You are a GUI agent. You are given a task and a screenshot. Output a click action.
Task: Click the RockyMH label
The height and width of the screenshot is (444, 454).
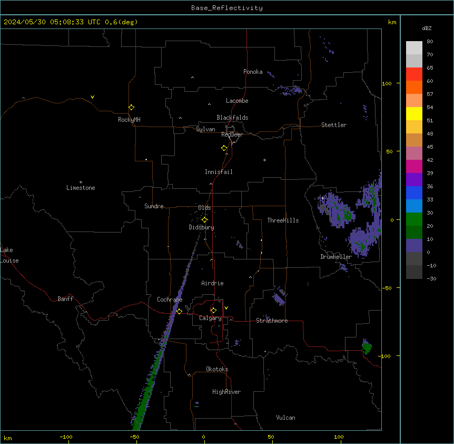(x=129, y=120)
